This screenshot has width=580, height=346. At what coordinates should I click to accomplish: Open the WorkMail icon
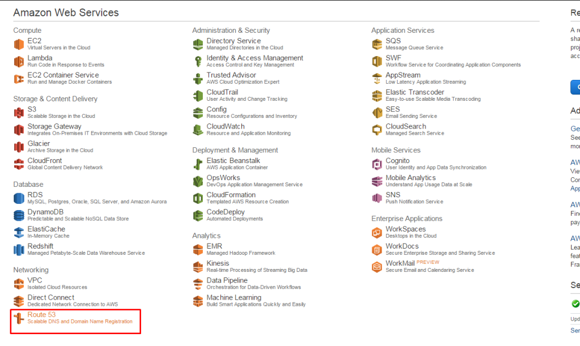tap(377, 267)
